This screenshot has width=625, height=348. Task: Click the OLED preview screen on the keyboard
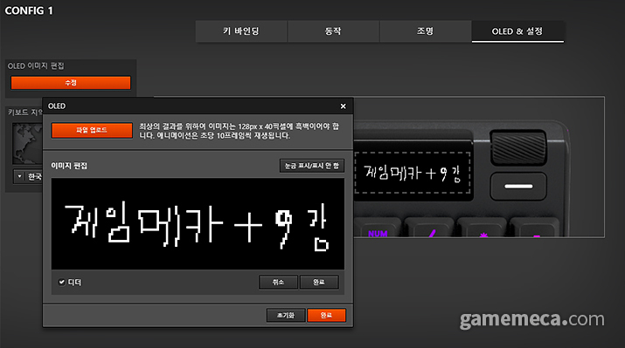coord(413,173)
